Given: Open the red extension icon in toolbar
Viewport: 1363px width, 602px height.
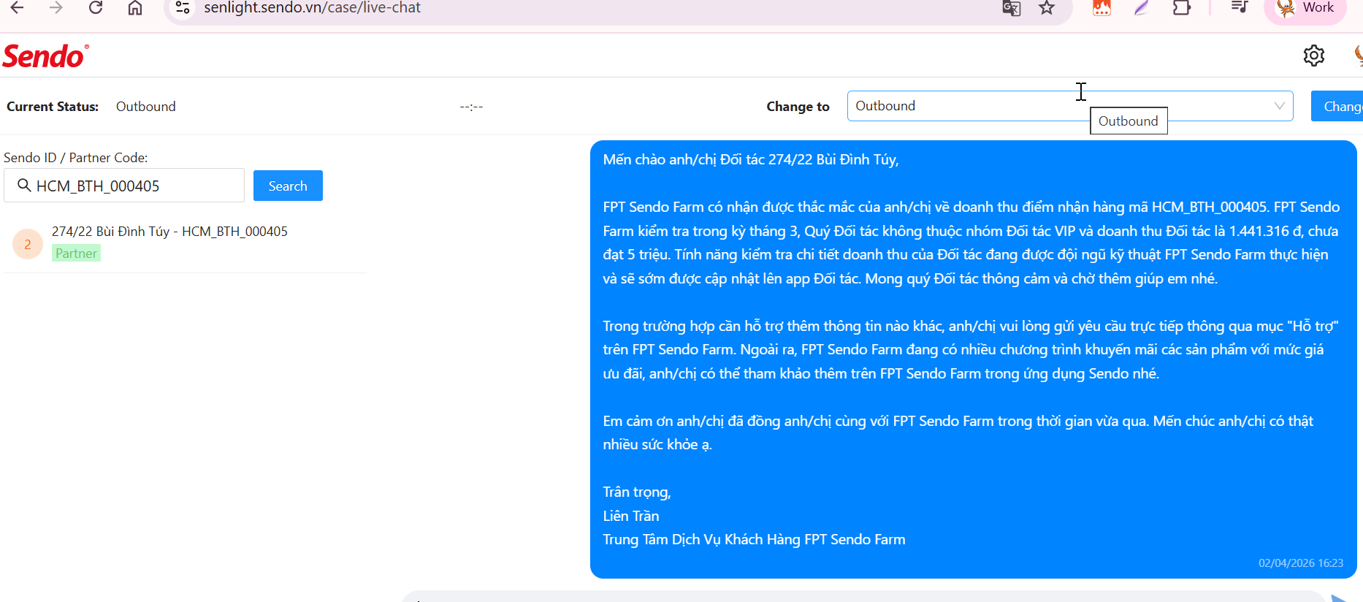Looking at the screenshot, I should [x=1102, y=8].
